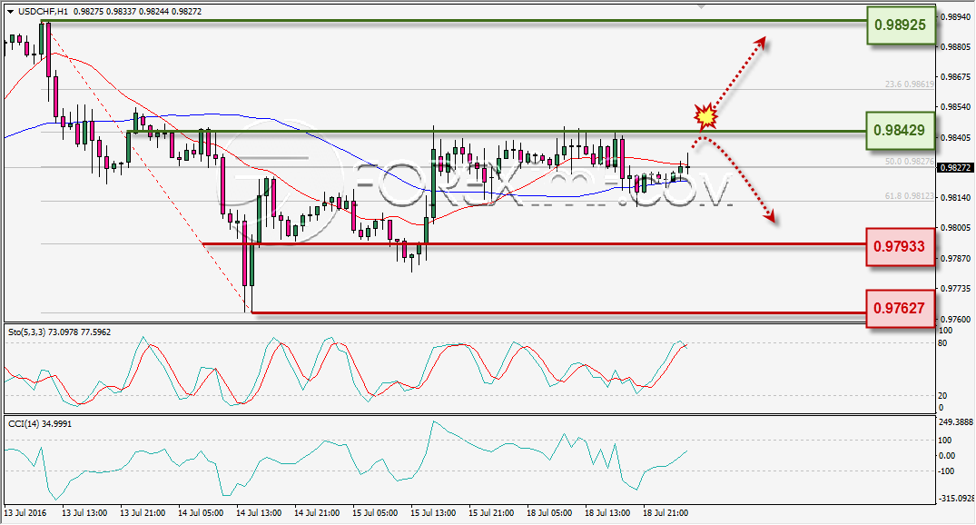Click the current price tag 0.98272
Screen dimensions: 976x525
tap(955, 167)
